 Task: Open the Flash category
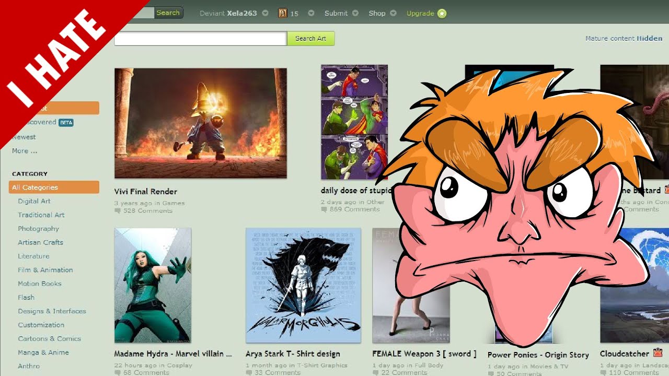coord(26,297)
